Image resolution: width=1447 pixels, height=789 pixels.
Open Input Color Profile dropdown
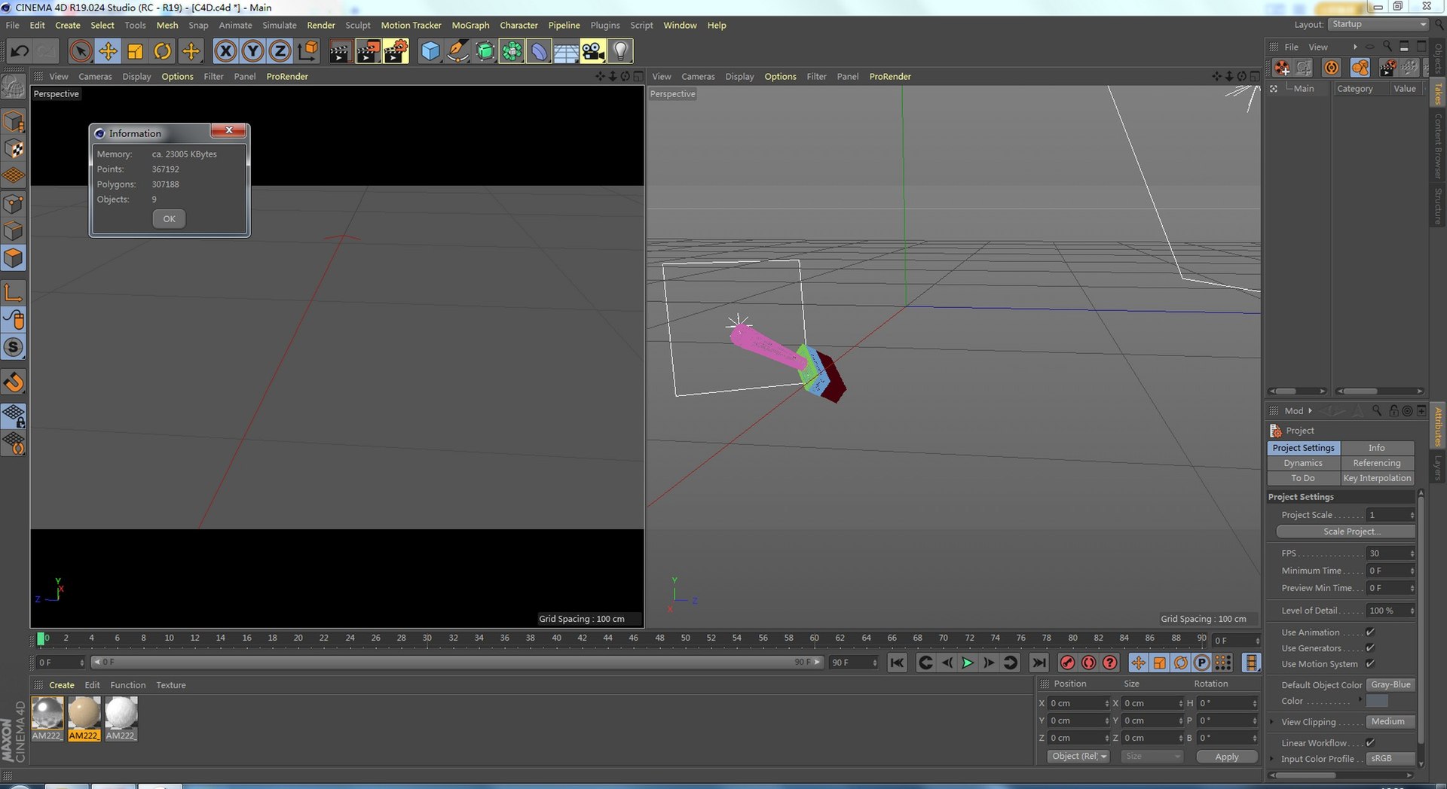pyautogui.click(x=1390, y=759)
